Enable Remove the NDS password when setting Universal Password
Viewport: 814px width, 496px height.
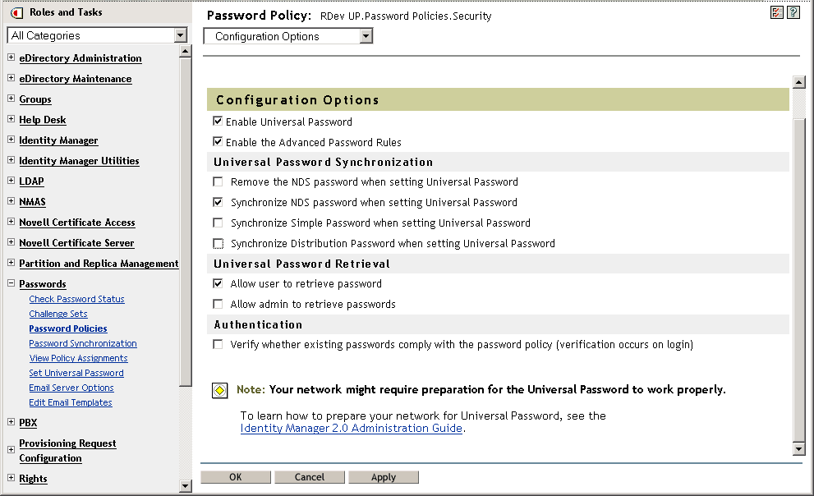pos(218,181)
